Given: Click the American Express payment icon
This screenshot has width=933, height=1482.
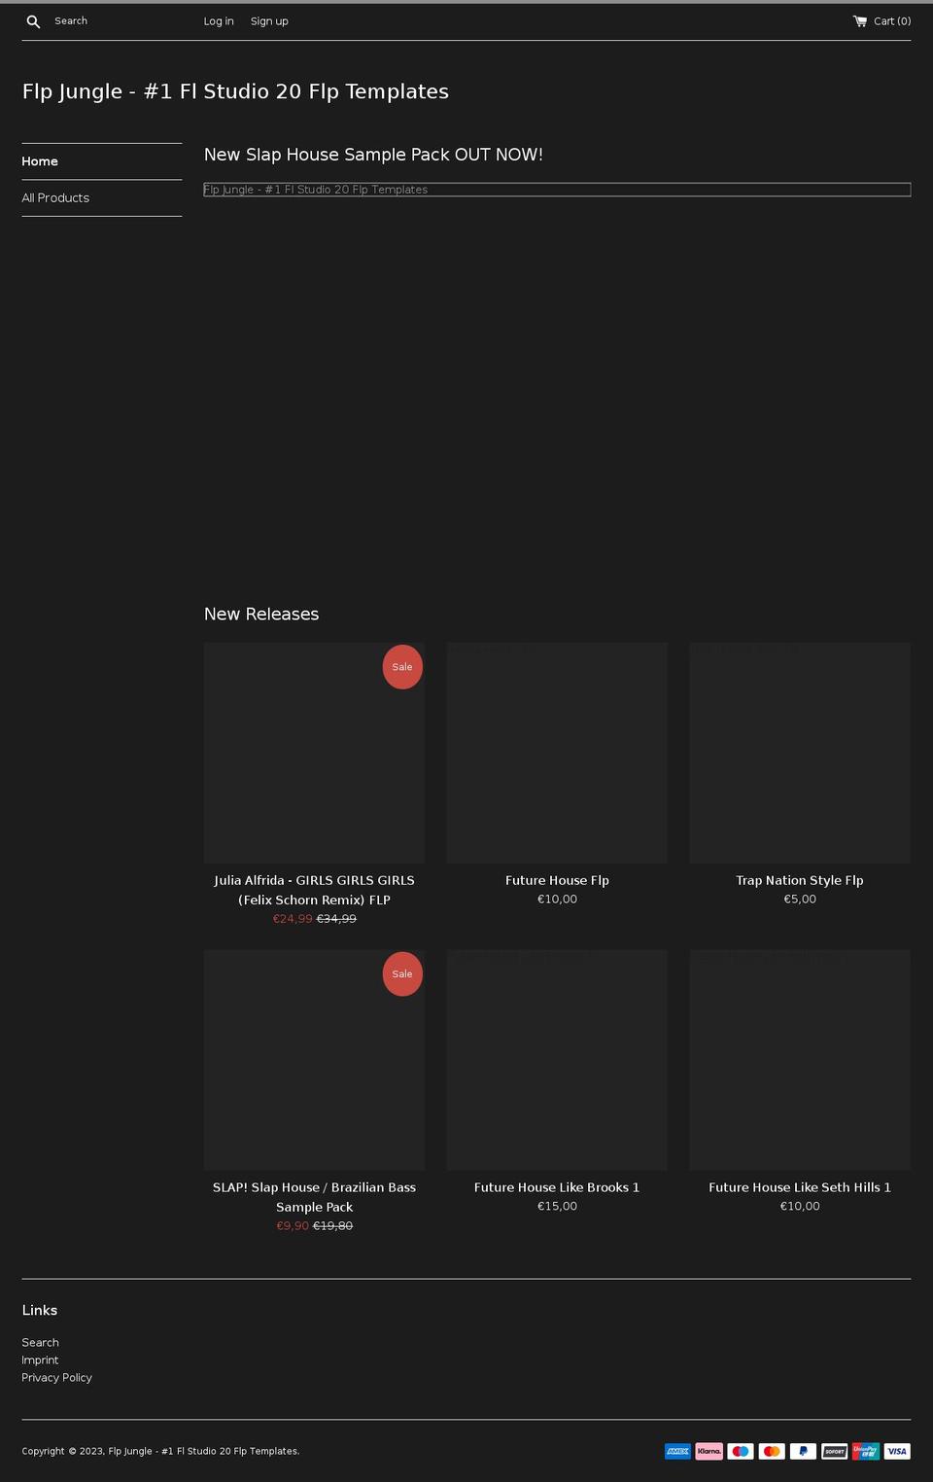Looking at the screenshot, I should pos(677,1451).
